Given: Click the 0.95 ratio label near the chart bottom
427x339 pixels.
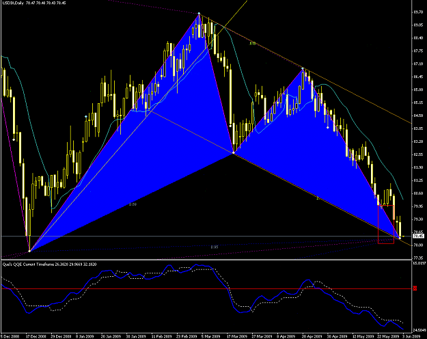Looking at the screenshot, I should click(x=215, y=247).
